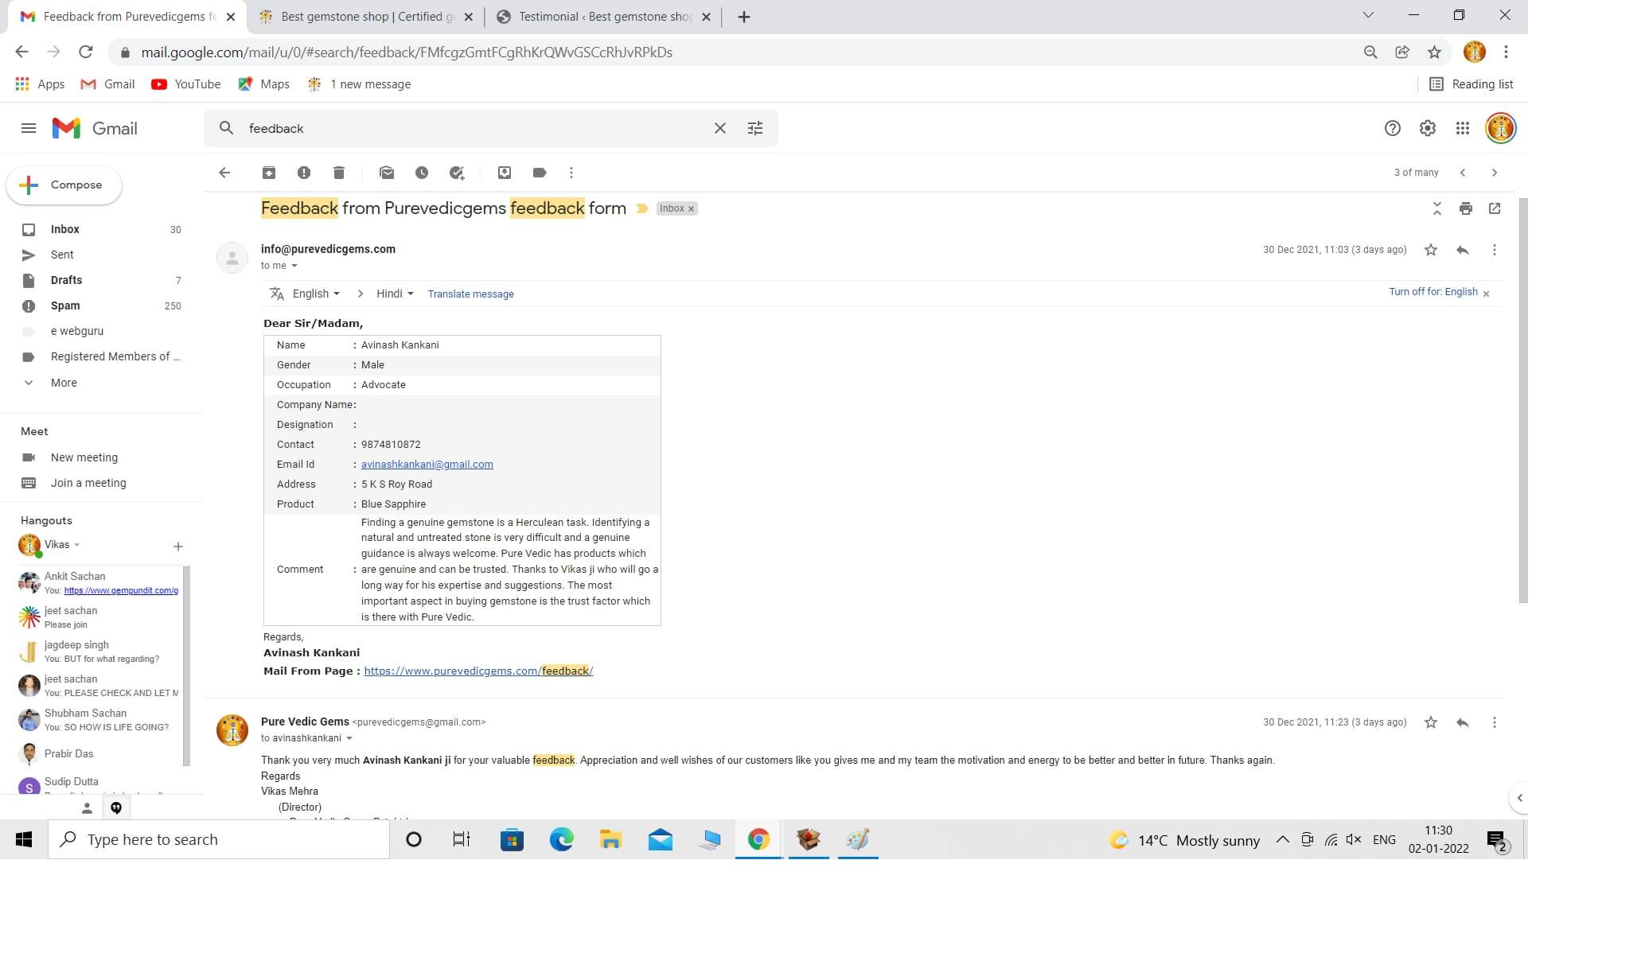The width and height of the screenshot is (1649, 961).
Task: Switch to Best gemstone shop browser tab
Action: 366,17
